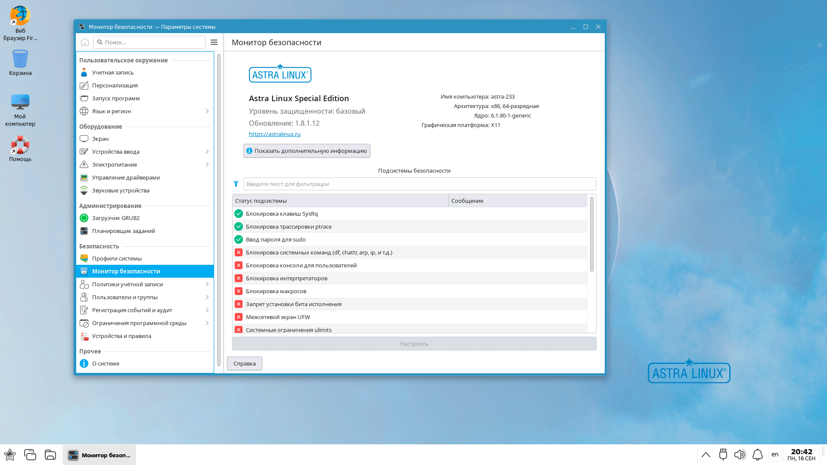The width and height of the screenshot is (827, 465).
Task: Open the astralinux.ru link
Action: tap(274, 134)
